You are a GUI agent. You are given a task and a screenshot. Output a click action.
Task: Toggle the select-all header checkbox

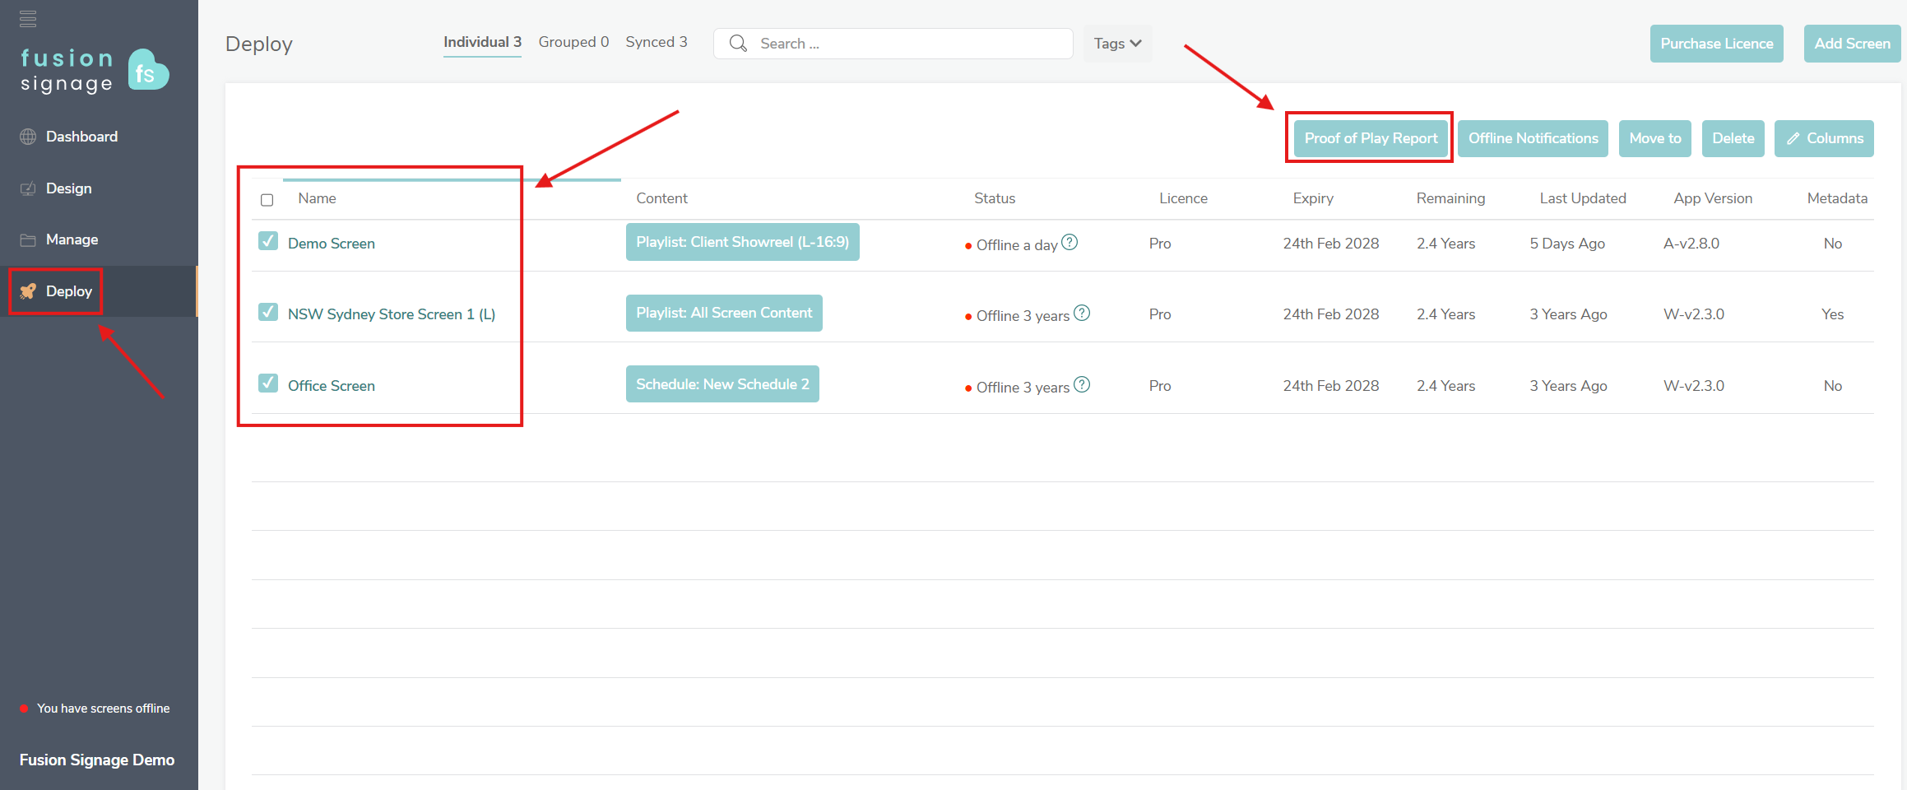(x=267, y=200)
